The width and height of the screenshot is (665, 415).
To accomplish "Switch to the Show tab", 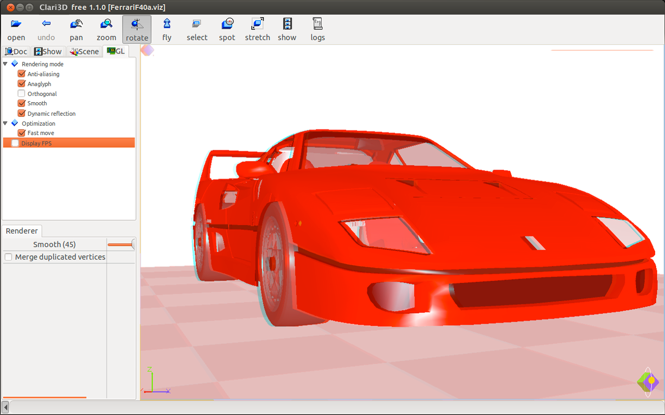I will tap(48, 51).
